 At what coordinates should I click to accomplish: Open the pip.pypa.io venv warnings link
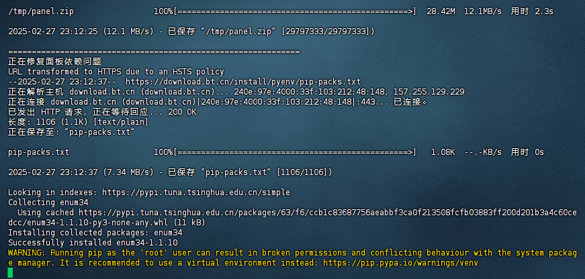pyautogui.click(x=400, y=263)
